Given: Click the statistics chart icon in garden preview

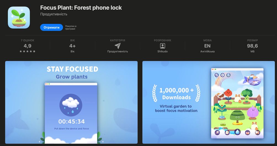Looking at the screenshot, I should click(217, 75).
